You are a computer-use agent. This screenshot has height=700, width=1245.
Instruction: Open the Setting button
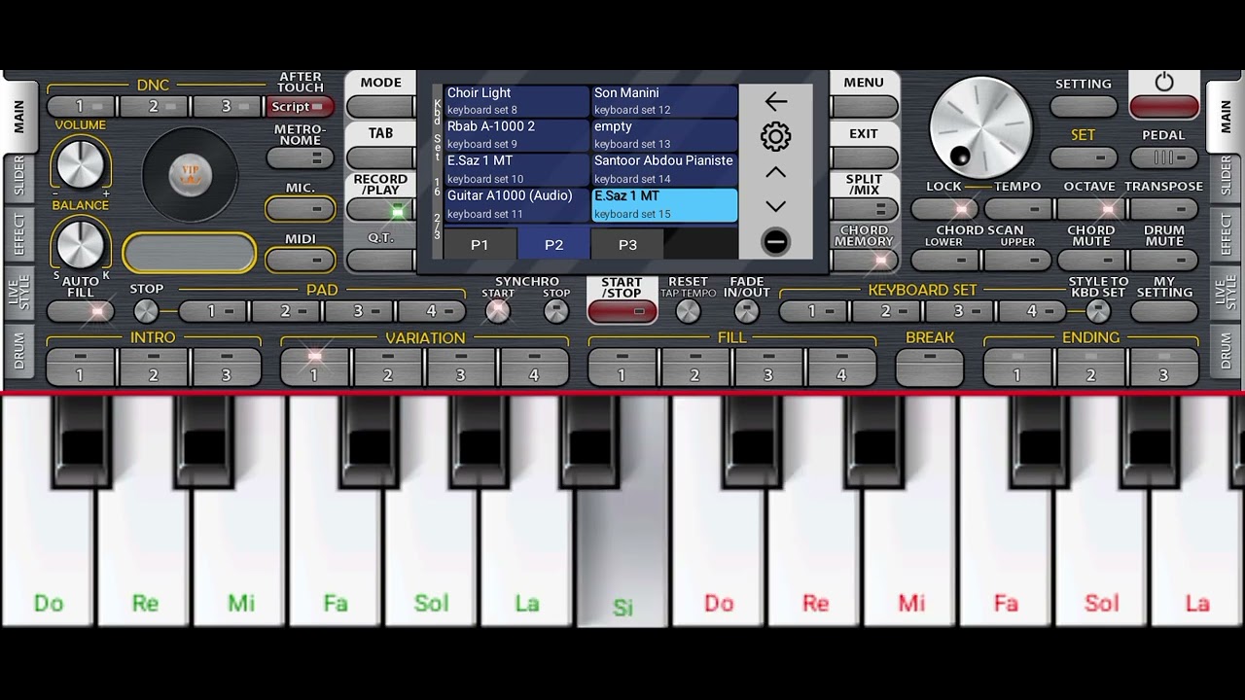tap(1084, 107)
